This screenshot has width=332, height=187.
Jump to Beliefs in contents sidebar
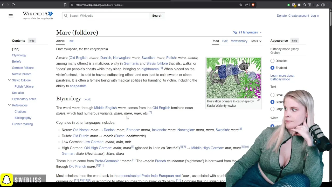pyautogui.click(x=16, y=62)
